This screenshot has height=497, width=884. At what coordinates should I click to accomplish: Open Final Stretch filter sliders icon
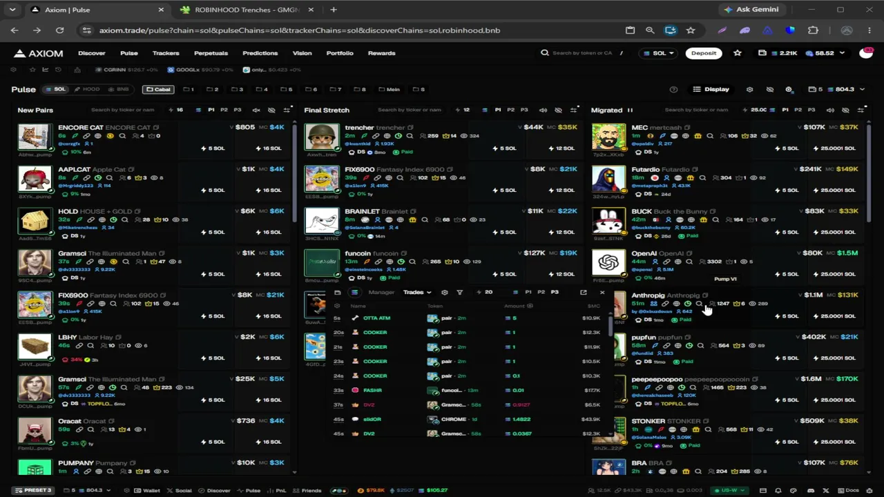(574, 110)
